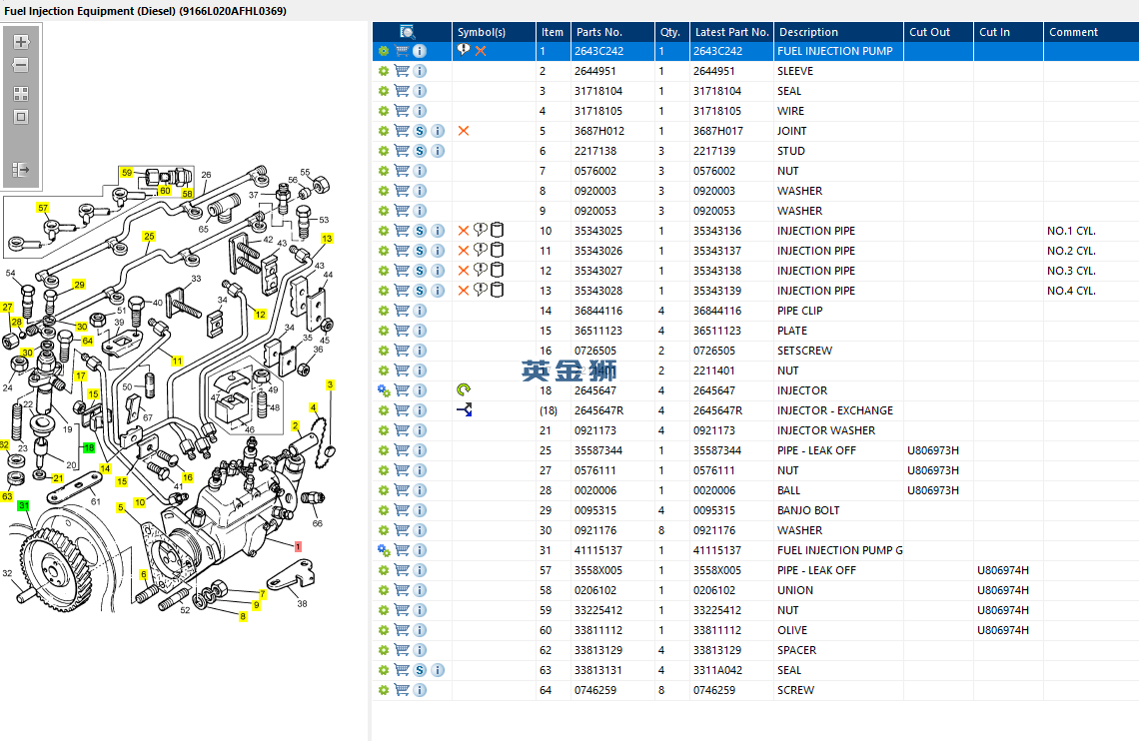Add SPACER 33813129 to the cart

point(402,650)
